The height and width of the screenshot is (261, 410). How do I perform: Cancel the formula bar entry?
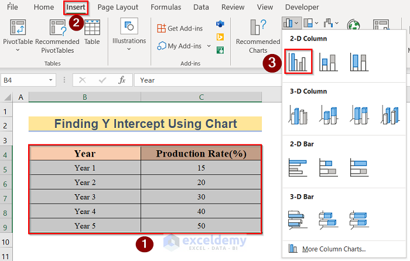tap(83, 80)
